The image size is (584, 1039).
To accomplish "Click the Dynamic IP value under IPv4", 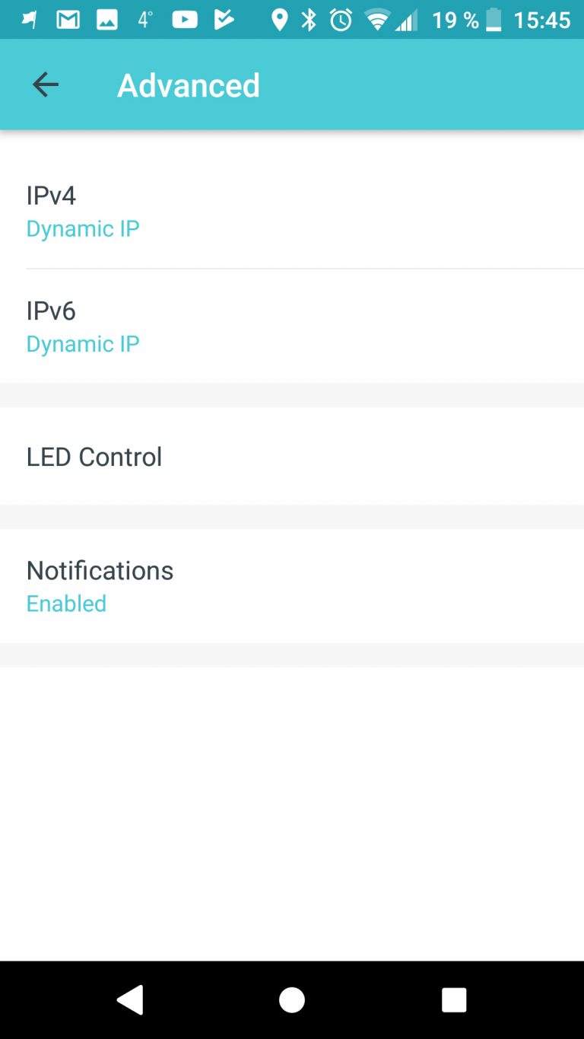I will click(83, 228).
